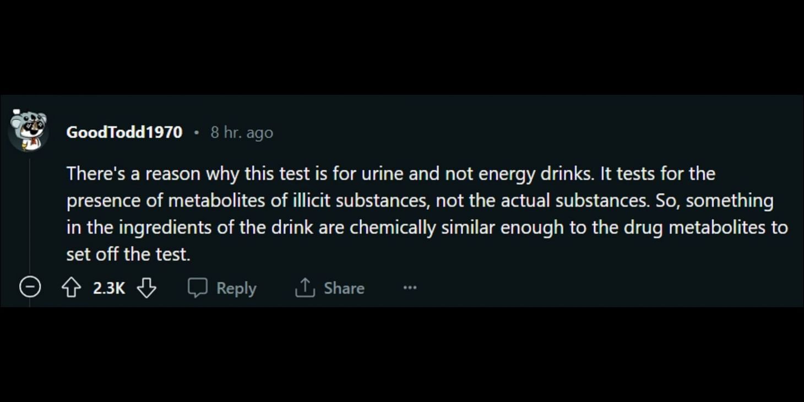Click the Reply text label
The width and height of the screenshot is (804, 402).
tap(236, 288)
